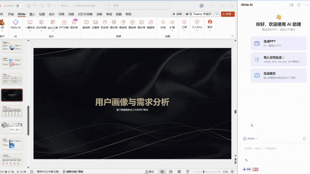
Task: Open the iSlide AI ribbon button
Action: (x=15, y=24)
